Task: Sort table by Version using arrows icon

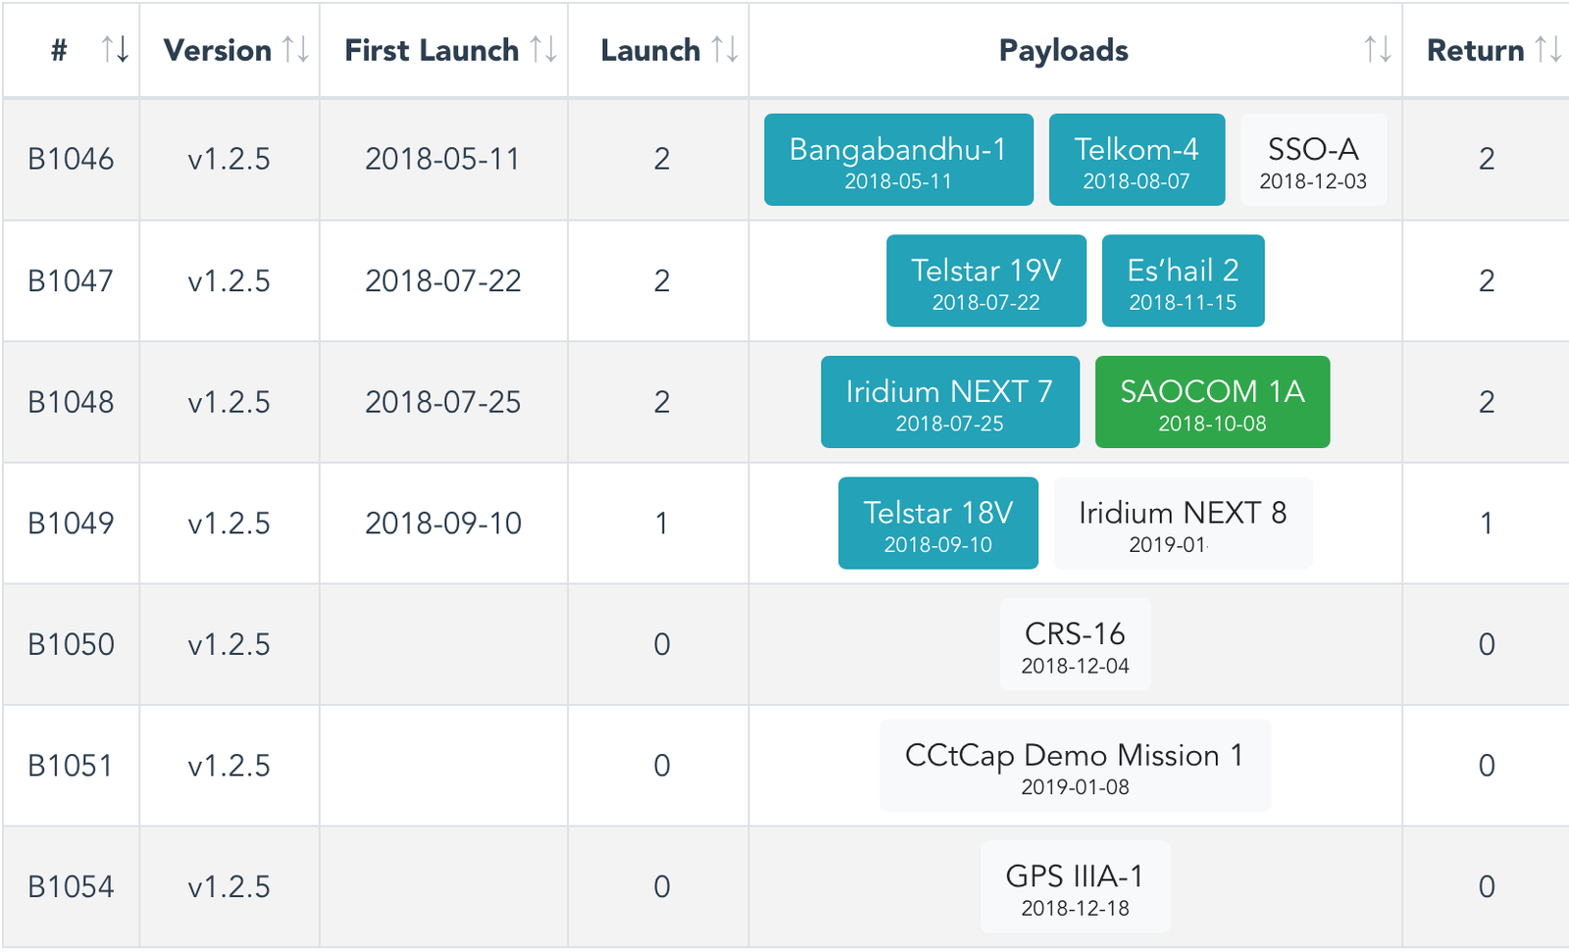Action: coord(295,50)
